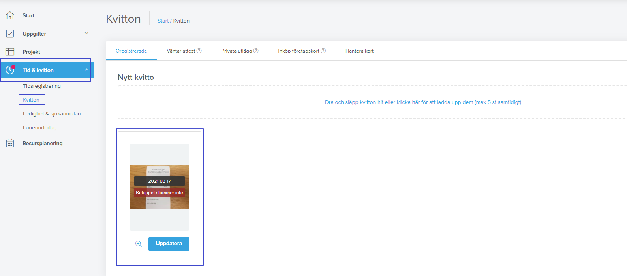The width and height of the screenshot is (627, 276).
Task: Show help icon next to Väntar attest
Action: (199, 51)
